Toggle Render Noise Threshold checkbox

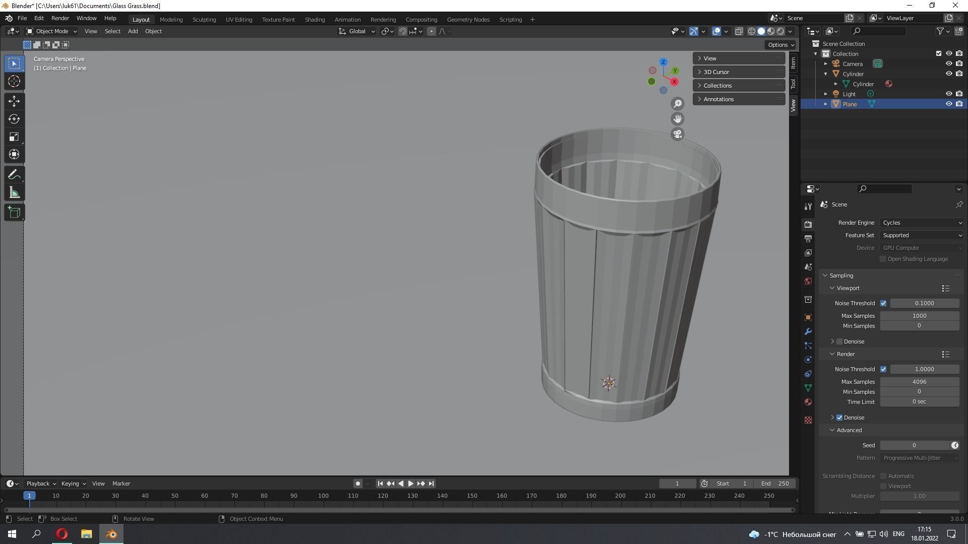[883, 369]
